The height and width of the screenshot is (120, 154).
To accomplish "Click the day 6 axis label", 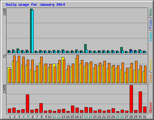I will tap(32, 117).
